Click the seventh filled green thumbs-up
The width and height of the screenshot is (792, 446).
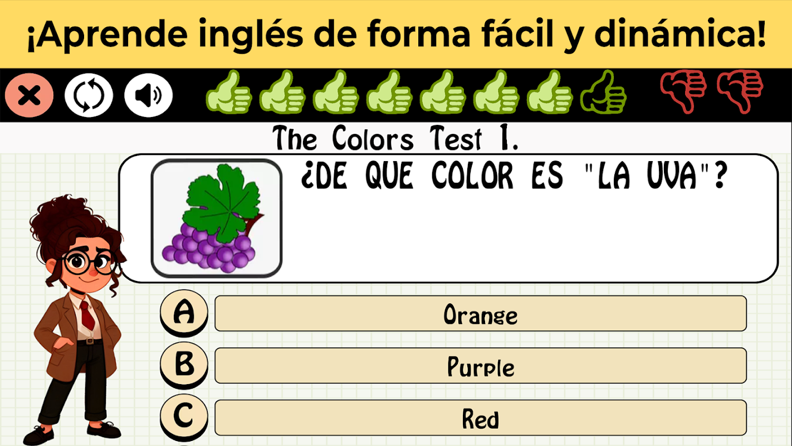[x=550, y=92]
